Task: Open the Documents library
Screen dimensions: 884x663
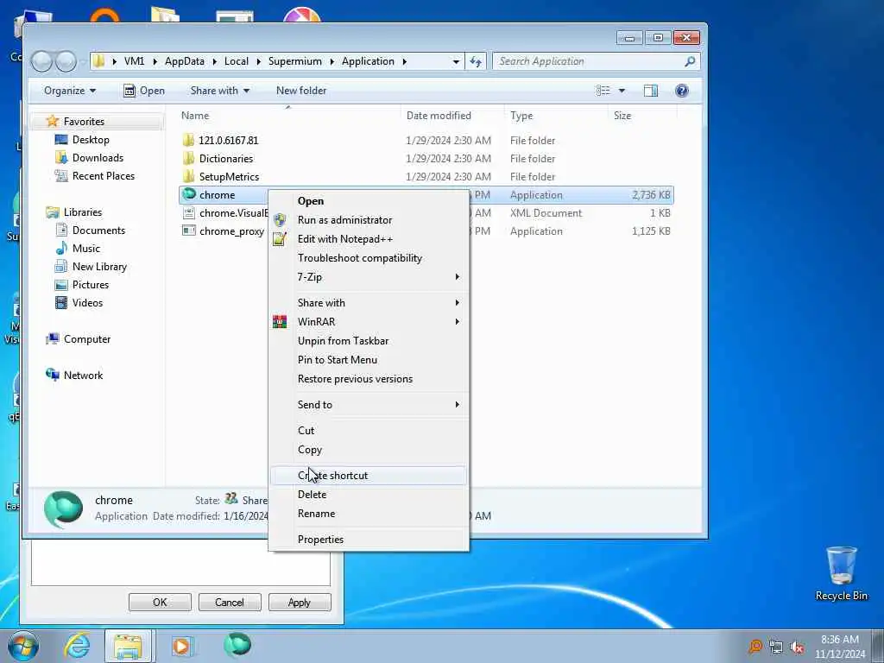Action: pyautogui.click(x=98, y=230)
